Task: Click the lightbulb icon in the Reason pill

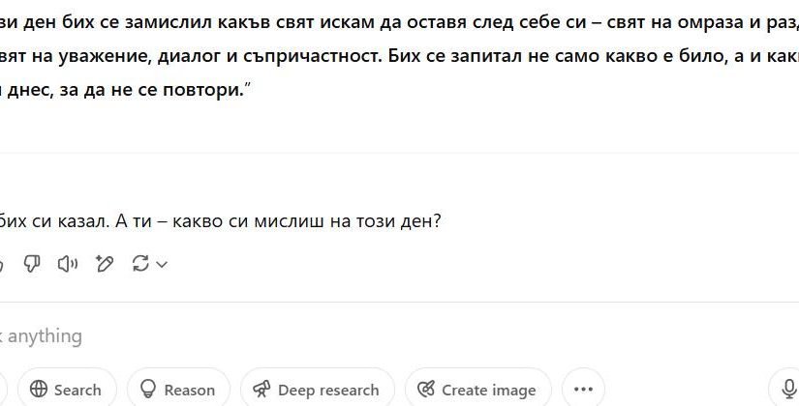Action: 148,390
